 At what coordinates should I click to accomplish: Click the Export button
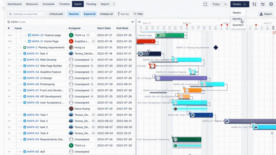266,14
